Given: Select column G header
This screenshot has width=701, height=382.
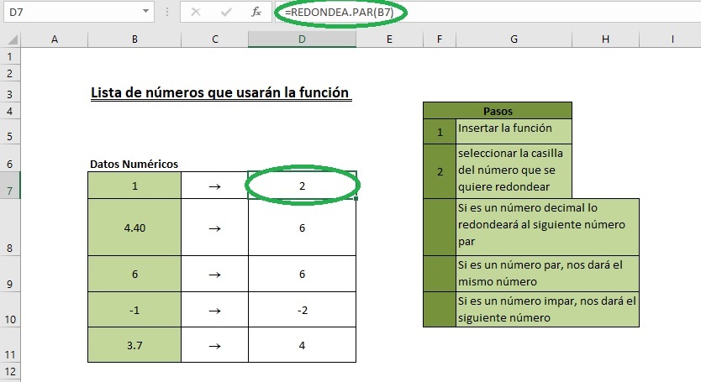Looking at the screenshot, I should [514, 39].
